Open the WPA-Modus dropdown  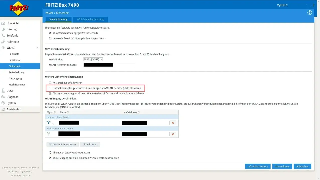point(93,59)
